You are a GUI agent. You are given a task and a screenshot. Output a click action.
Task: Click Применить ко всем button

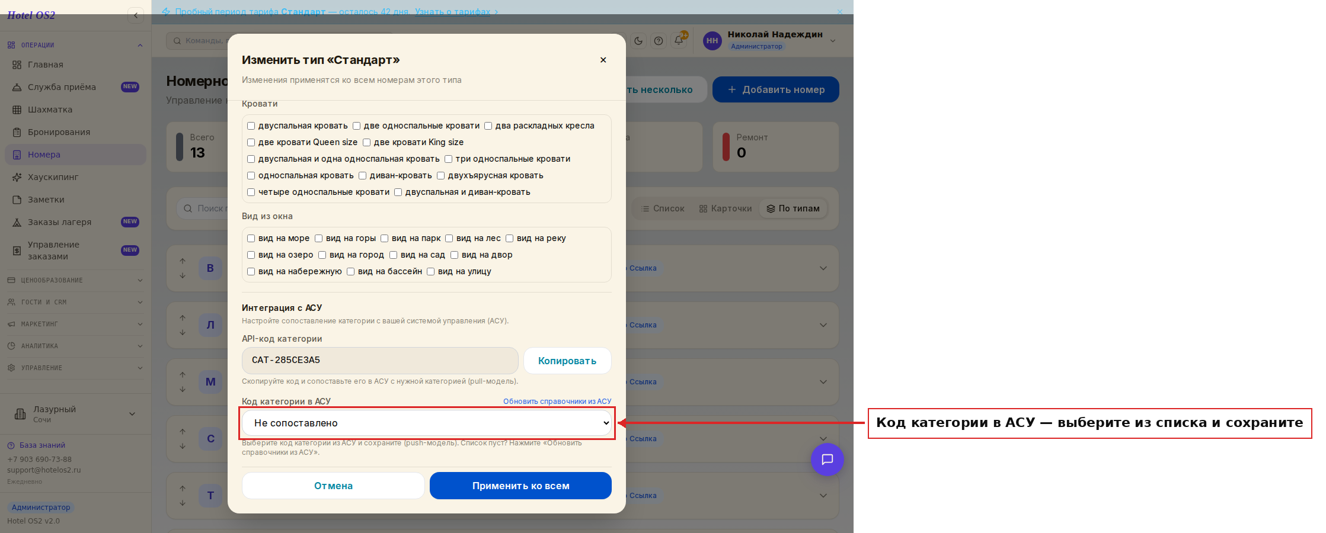(x=520, y=486)
